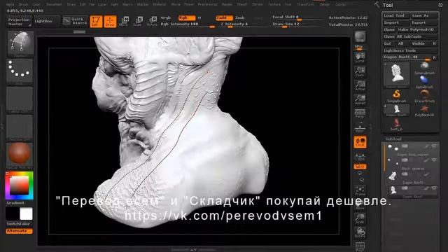Screen dimensions: 448x252
Task: Enable Zsub sculpt mode
Action: pos(239,17)
